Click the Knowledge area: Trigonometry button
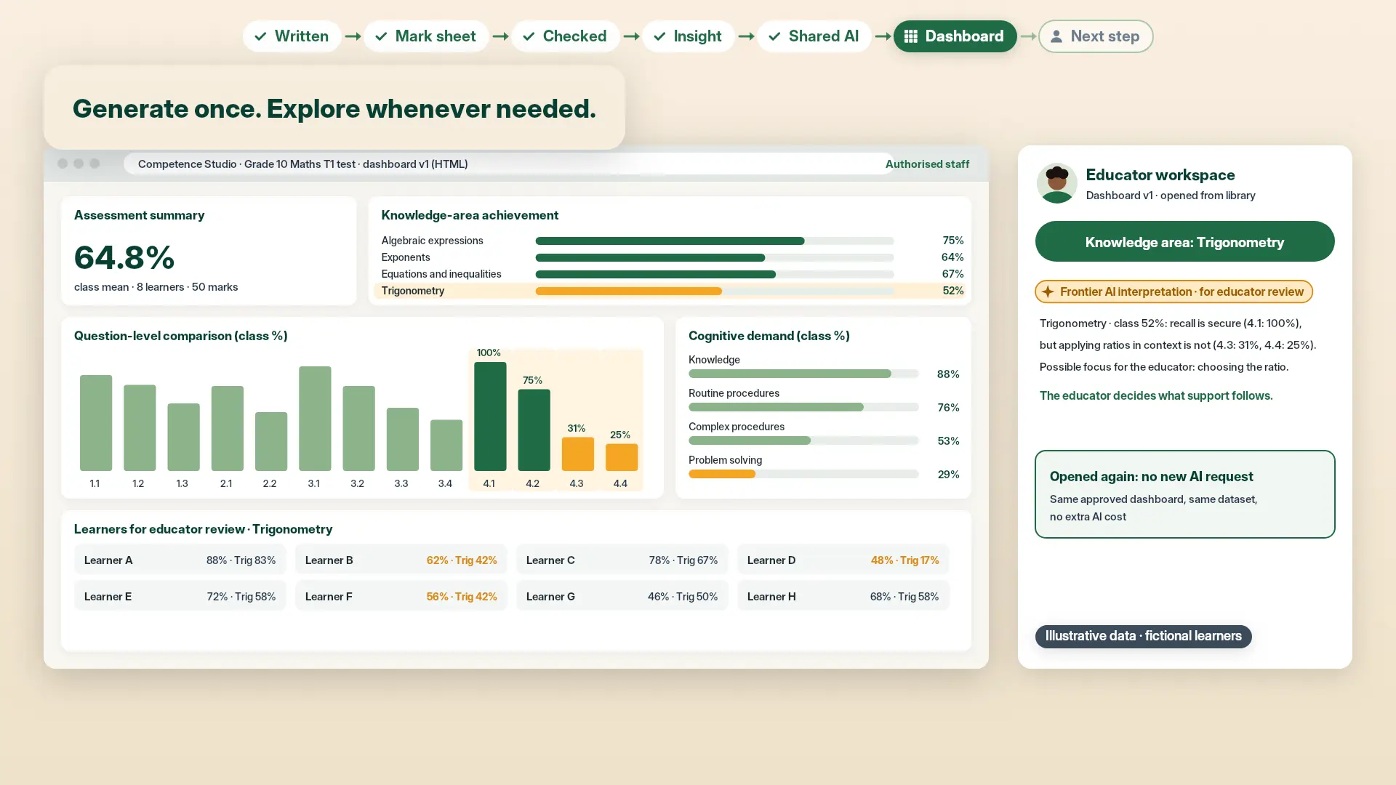 pos(1184,241)
